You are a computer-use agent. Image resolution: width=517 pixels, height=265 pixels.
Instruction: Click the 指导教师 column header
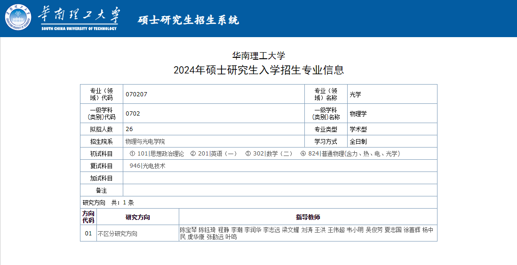click(308, 217)
